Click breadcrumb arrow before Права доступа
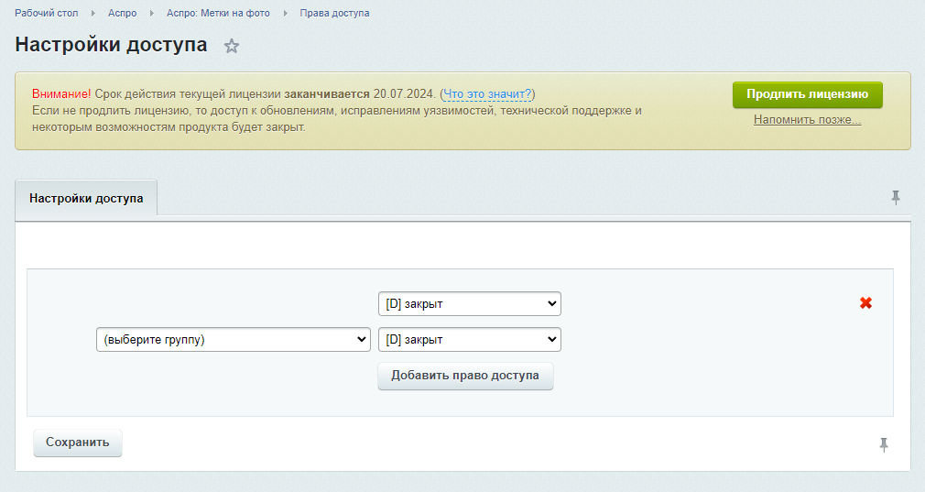The height and width of the screenshot is (492, 925). click(285, 13)
